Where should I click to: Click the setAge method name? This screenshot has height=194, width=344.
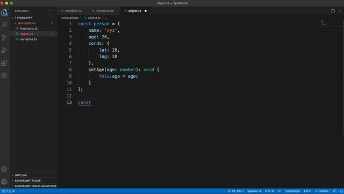pos(96,70)
